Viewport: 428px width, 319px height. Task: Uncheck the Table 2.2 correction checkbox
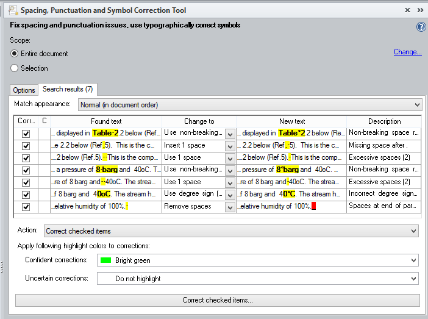coord(26,134)
